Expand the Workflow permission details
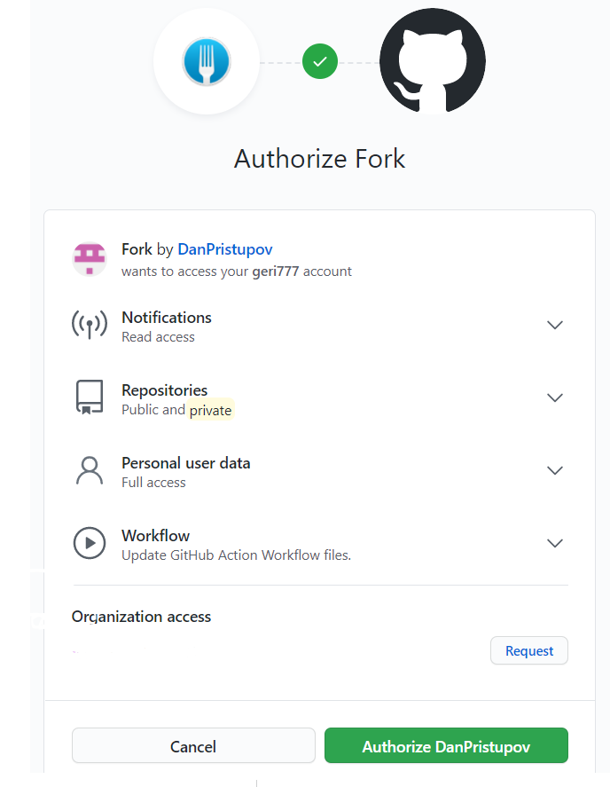The image size is (610, 787). (555, 543)
